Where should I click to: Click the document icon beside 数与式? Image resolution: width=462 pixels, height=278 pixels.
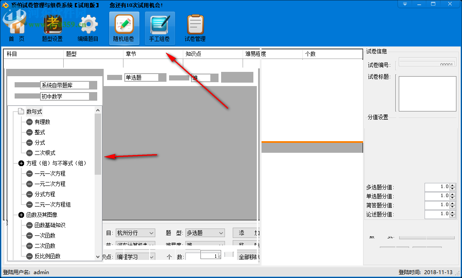point(21,111)
